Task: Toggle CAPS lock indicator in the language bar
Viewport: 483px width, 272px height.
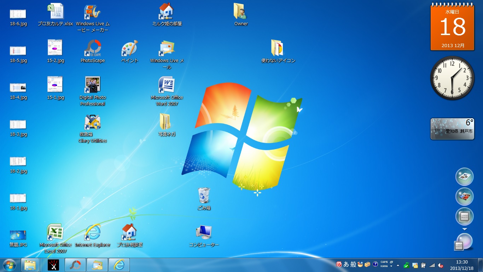Action: pyautogui.click(x=384, y=262)
